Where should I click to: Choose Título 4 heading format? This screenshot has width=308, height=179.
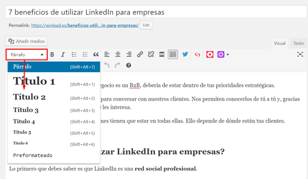[x=54, y=121]
